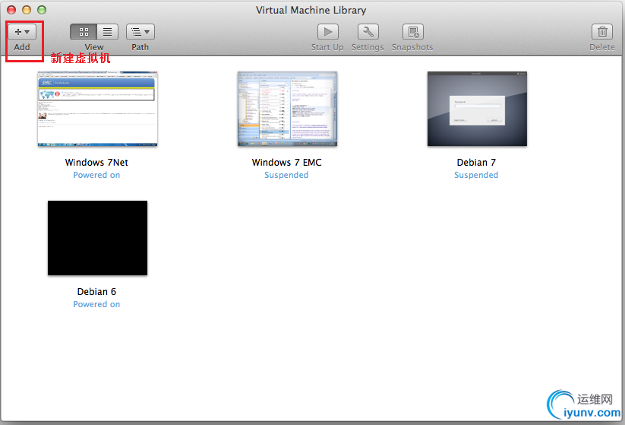
Task: Select the Windows 7 EMC thumbnail
Action: coord(287,109)
